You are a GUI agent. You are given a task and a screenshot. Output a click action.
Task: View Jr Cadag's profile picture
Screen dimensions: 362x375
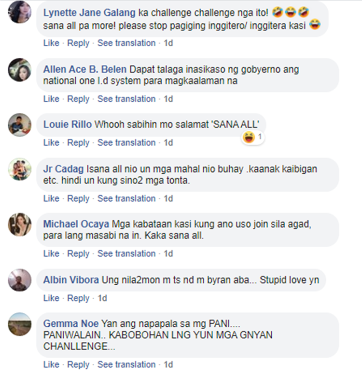[20, 169]
